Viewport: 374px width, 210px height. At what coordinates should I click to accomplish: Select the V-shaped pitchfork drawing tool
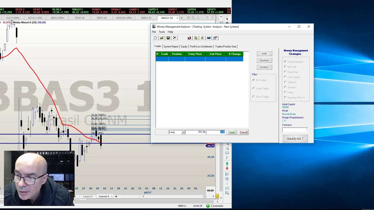coord(227,157)
